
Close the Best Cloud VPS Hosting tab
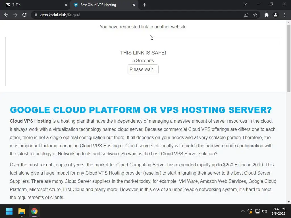tap(134, 5)
